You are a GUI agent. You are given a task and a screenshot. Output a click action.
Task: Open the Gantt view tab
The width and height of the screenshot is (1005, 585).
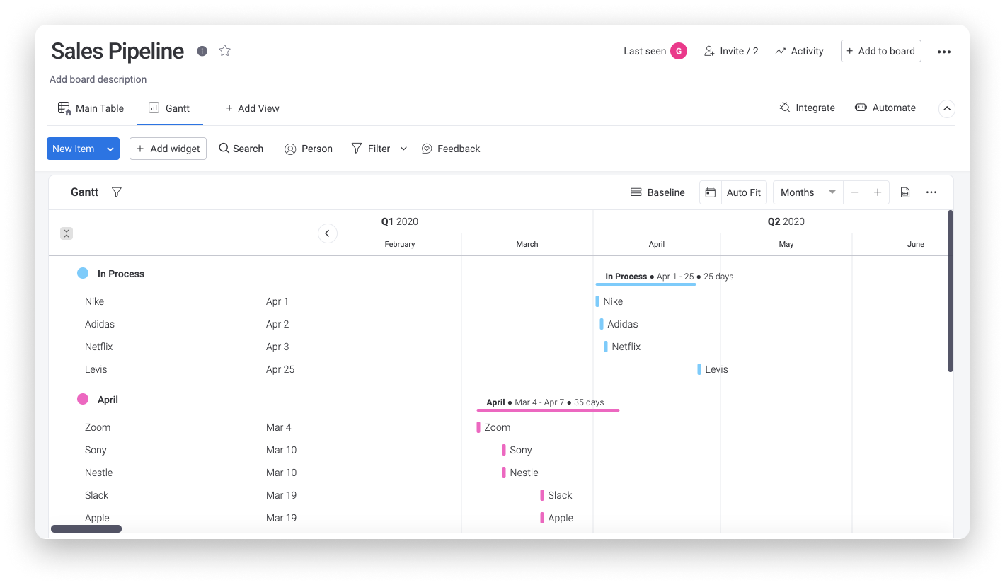point(170,108)
